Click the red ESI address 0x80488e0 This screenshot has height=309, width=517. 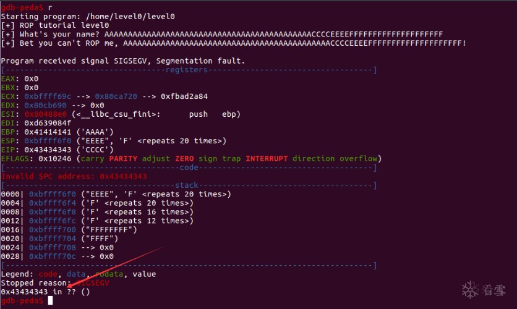click(46, 114)
